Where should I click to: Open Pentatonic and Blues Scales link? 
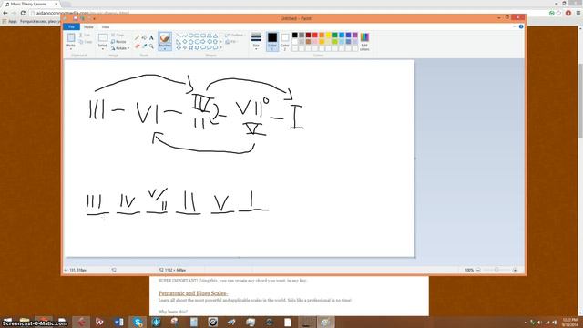coord(193,293)
